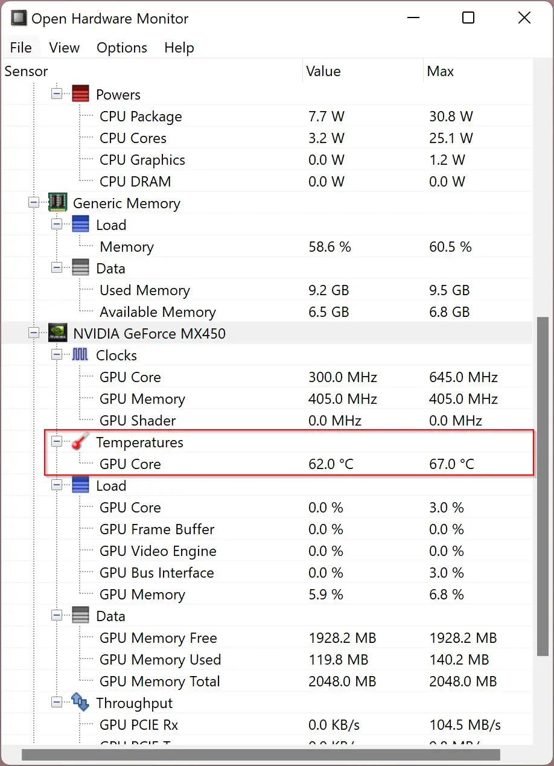
Task: Click the red Powers category icon
Action: pyautogui.click(x=80, y=94)
